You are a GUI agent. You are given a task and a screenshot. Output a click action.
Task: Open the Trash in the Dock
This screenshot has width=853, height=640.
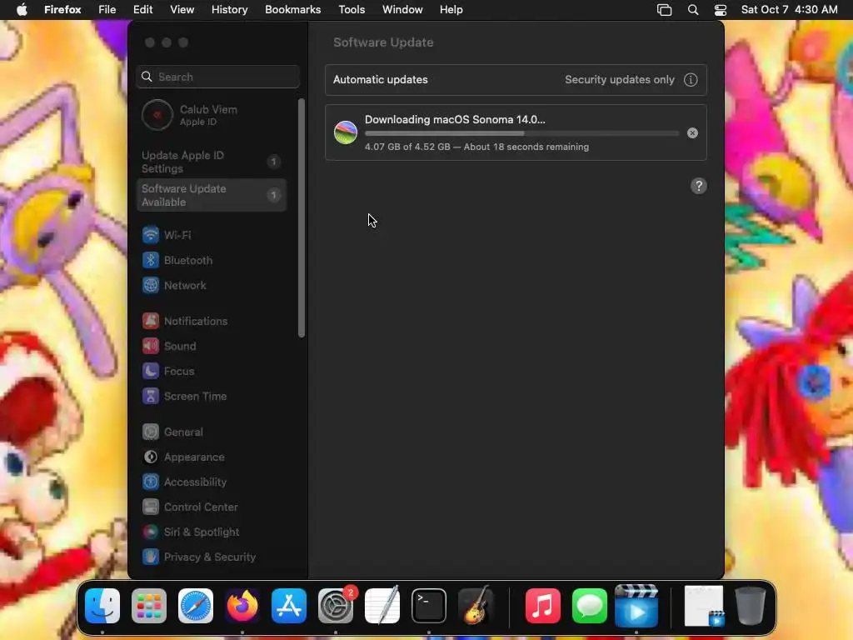click(x=751, y=606)
